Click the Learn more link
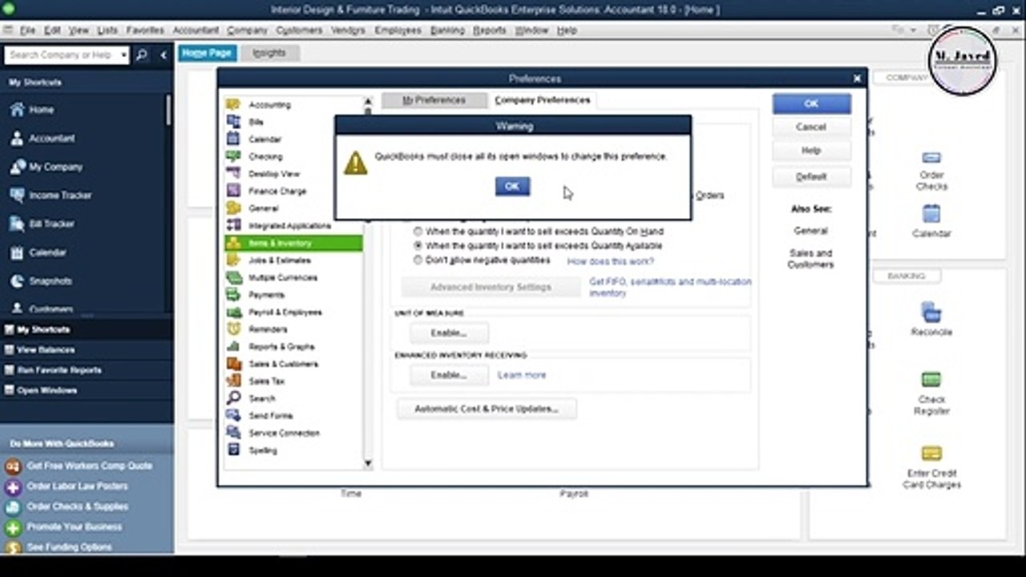Viewport: 1026px width, 577px height. (522, 375)
